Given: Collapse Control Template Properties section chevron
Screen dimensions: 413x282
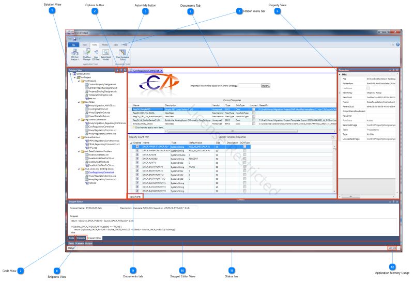Looking at the screenshot, I should point(333,137).
